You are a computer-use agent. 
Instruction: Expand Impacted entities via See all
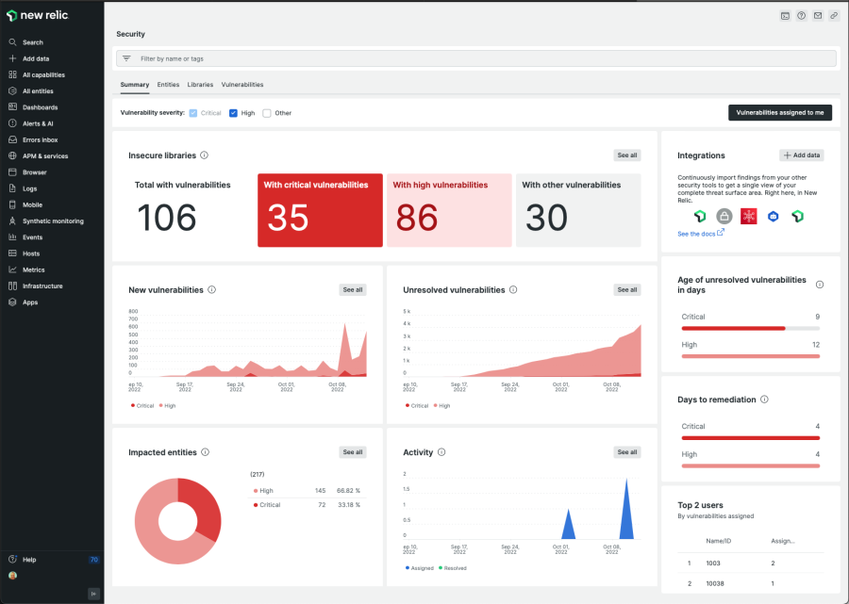[x=353, y=452]
